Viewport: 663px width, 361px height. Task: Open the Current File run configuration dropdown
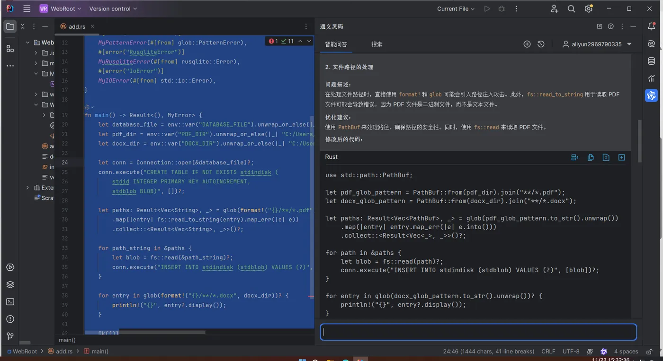(456, 9)
